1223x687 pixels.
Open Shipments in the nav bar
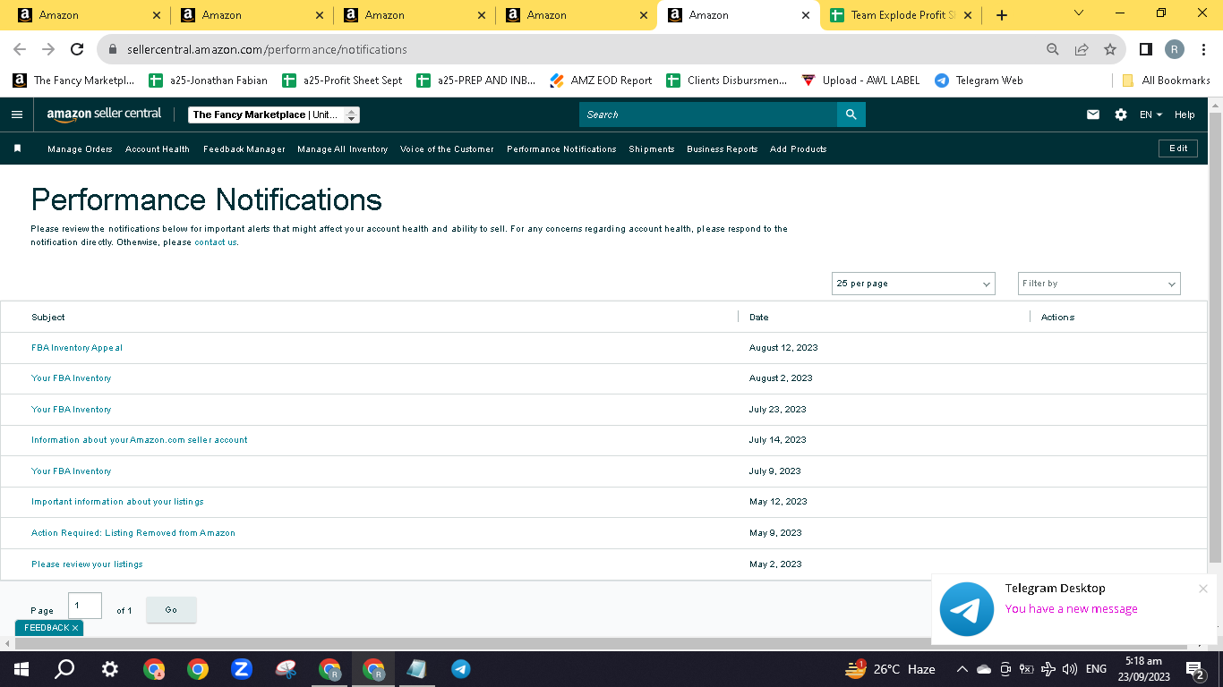pyautogui.click(x=652, y=149)
